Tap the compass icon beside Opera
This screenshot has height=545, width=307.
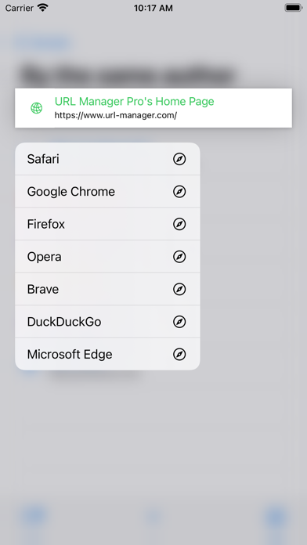[x=179, y=257]
